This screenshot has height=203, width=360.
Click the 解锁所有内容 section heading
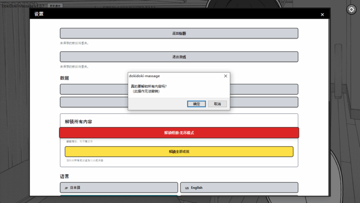[78, 122]
